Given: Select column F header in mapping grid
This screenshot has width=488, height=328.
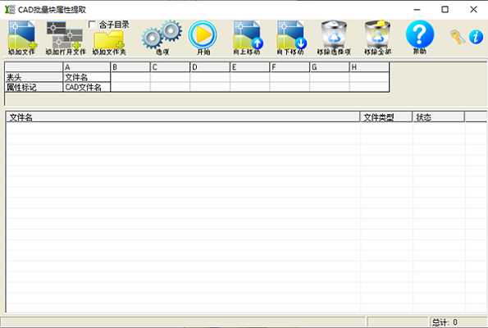Looking at the screenshot, I should click(290, 67).
